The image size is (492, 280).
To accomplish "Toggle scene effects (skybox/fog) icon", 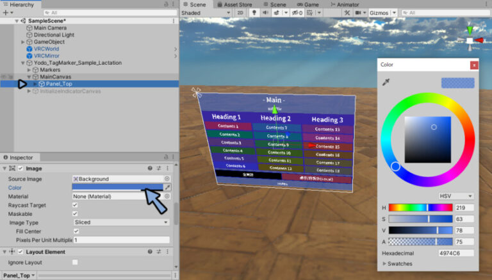I will click(x=277, y=13).
